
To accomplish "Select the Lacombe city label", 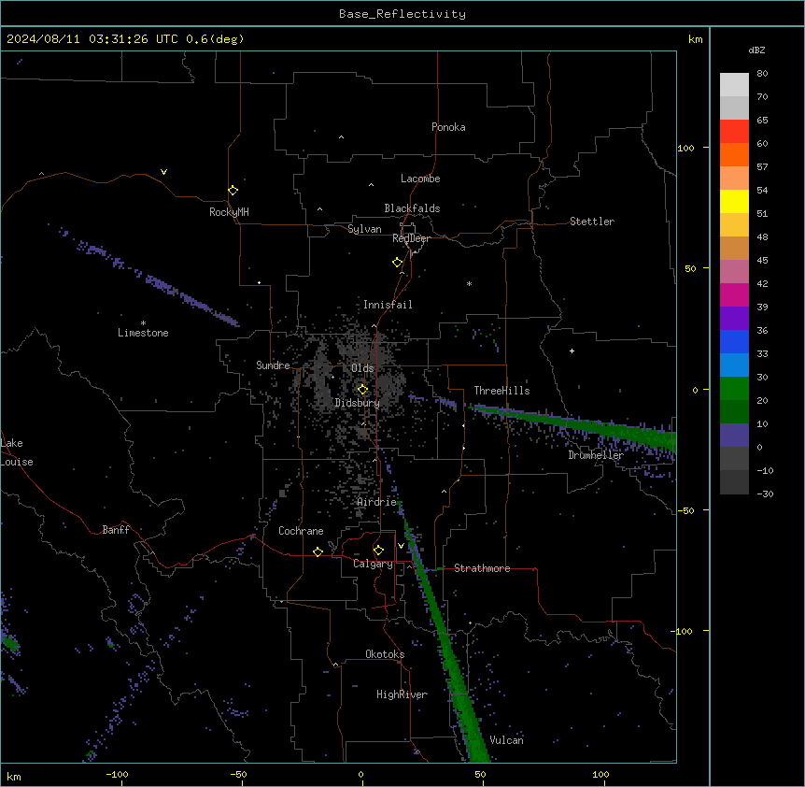I will 420,179.
